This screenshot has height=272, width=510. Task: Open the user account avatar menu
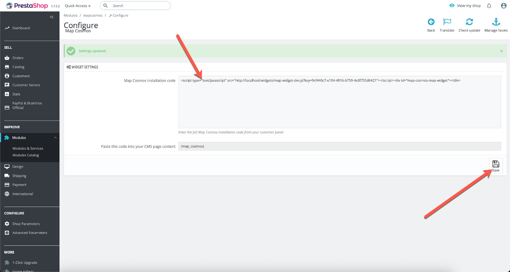(503, 6)
